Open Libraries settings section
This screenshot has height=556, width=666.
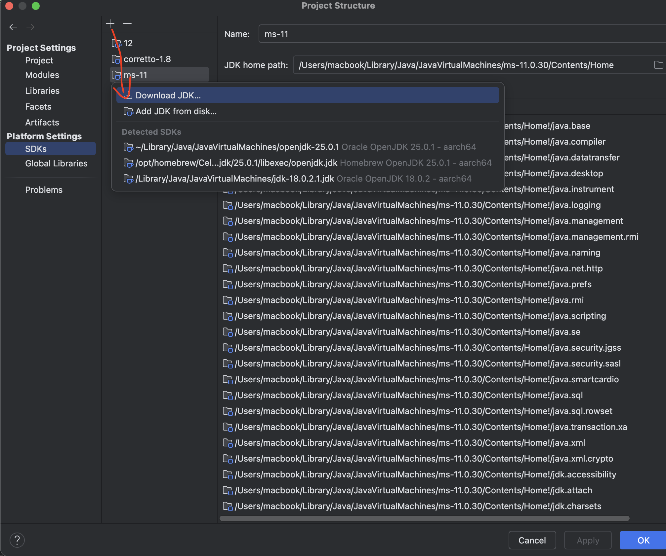pos(42,91)
